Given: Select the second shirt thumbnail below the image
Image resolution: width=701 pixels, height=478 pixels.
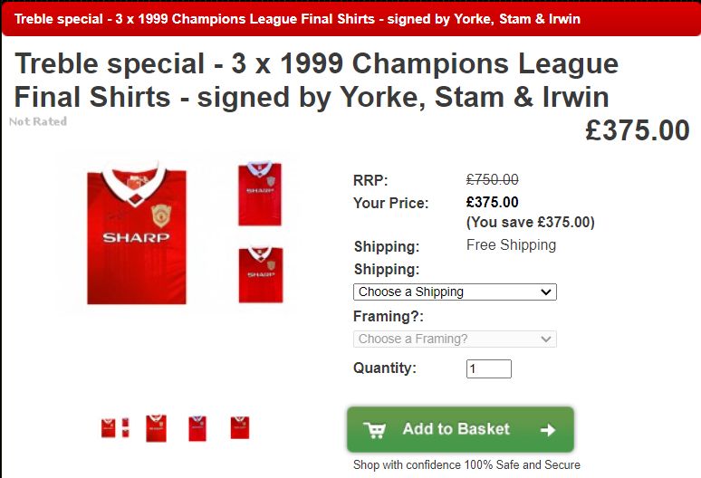Looking at the screenshot, I should (x=156, y=427).
